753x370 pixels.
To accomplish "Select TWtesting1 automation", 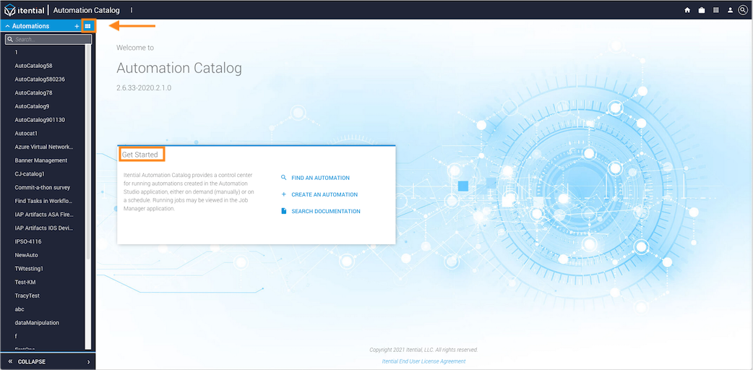I will click(29, 269).
